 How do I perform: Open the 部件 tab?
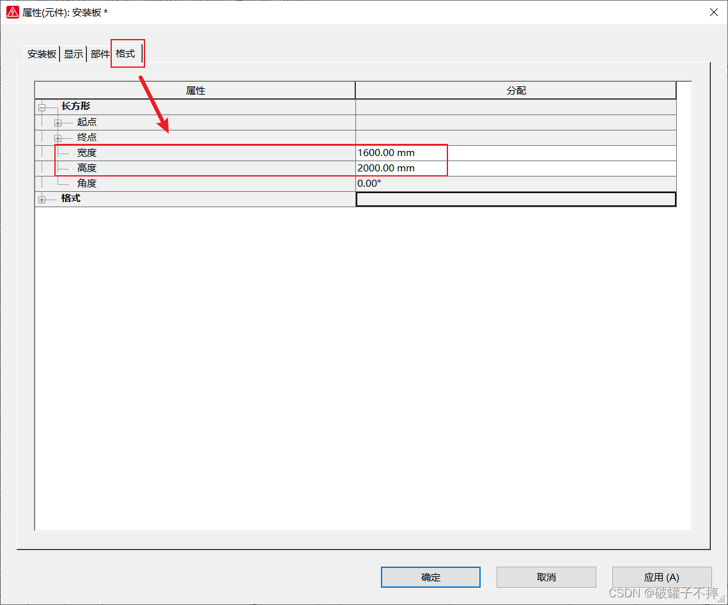[100, 54]
